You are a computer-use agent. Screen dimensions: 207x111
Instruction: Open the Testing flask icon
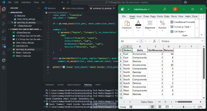pos(4,53)
